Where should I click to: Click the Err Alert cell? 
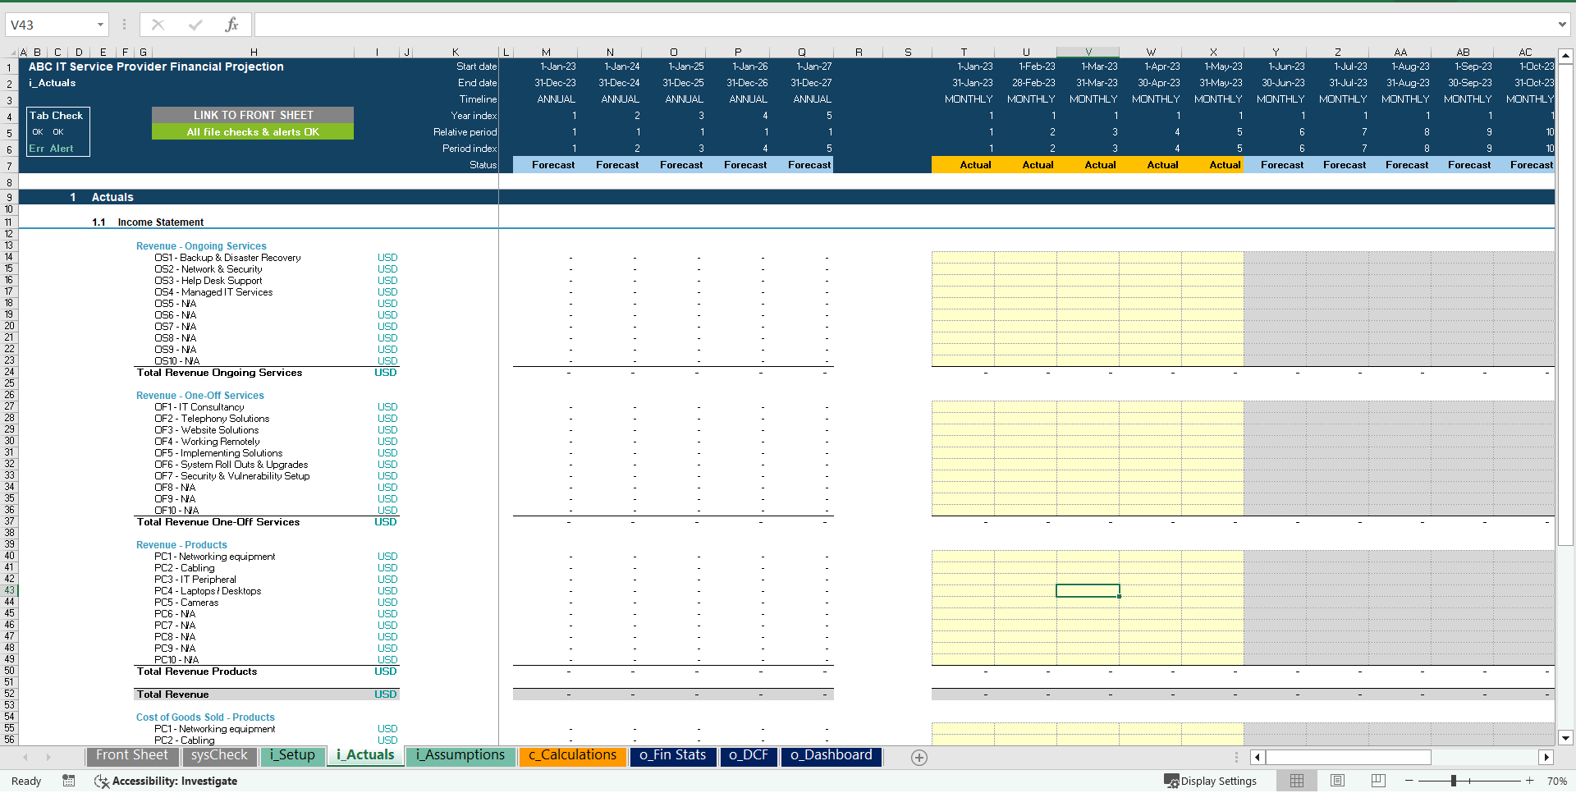click(51, 149)
